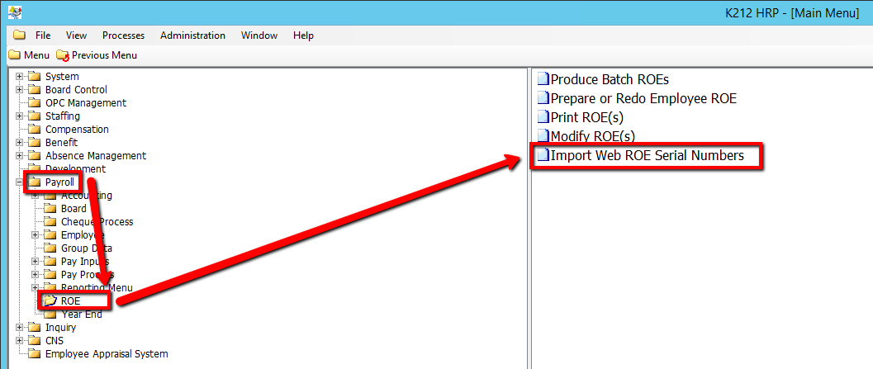Collapse the Payroll tree node
873x369 pixels.
tap(20, 182)
